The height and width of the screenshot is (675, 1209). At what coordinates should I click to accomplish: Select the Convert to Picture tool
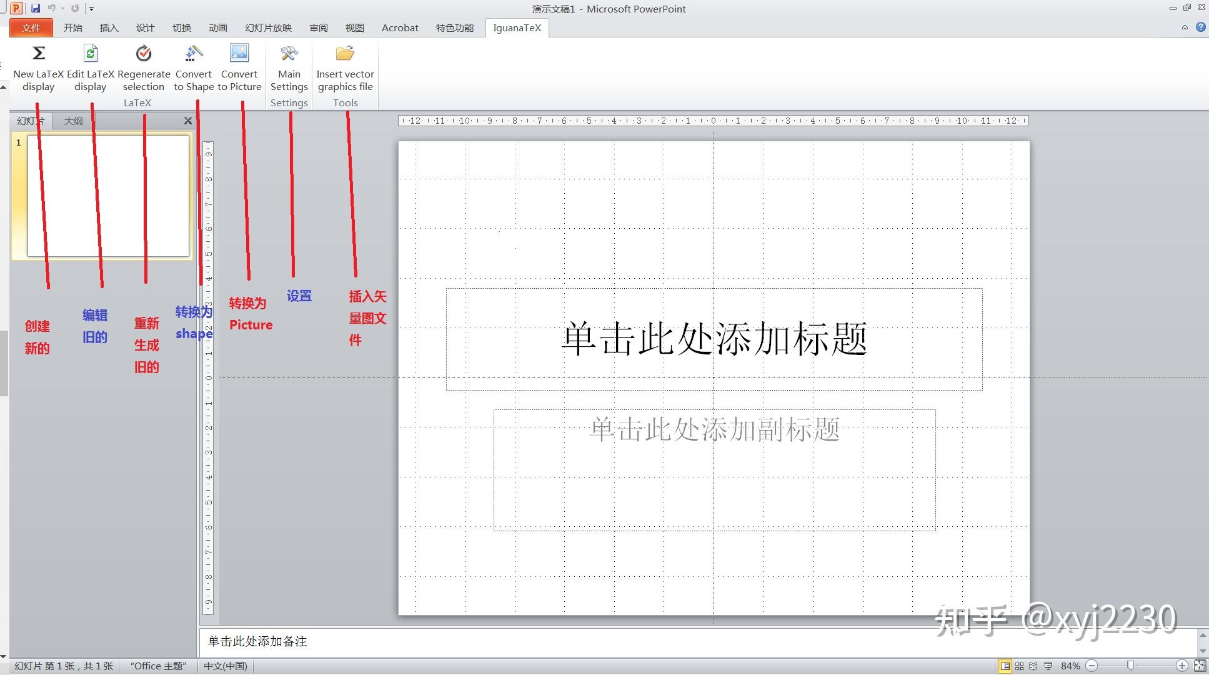coord(239,66)
